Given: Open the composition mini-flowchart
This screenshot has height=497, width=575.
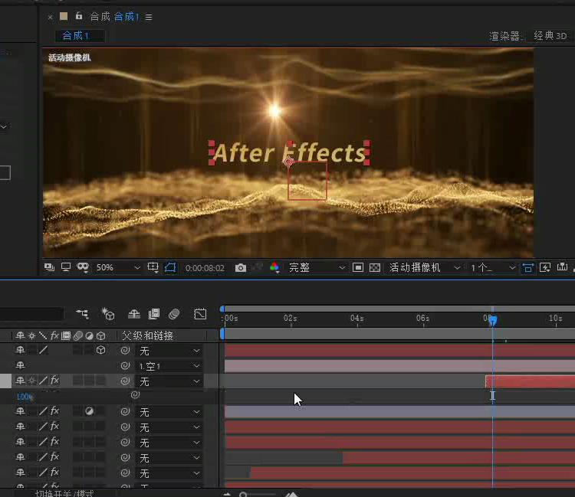Looking at the screenshot, I should click(82, 314).
